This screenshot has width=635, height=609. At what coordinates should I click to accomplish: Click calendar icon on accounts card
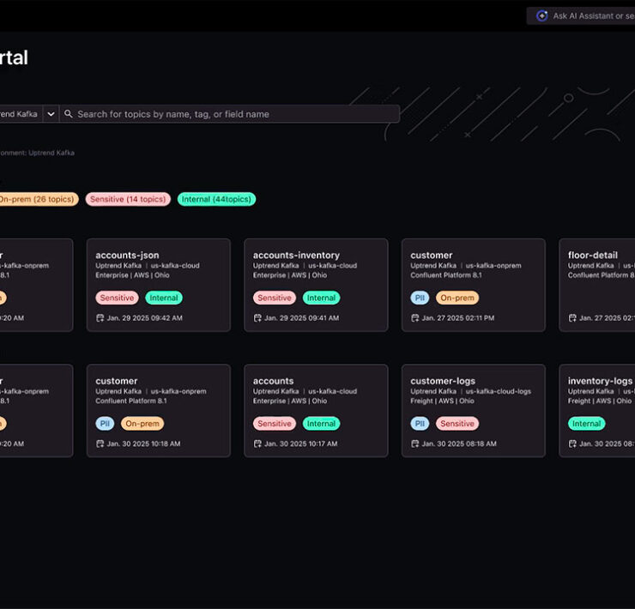[x=257, y=443]
